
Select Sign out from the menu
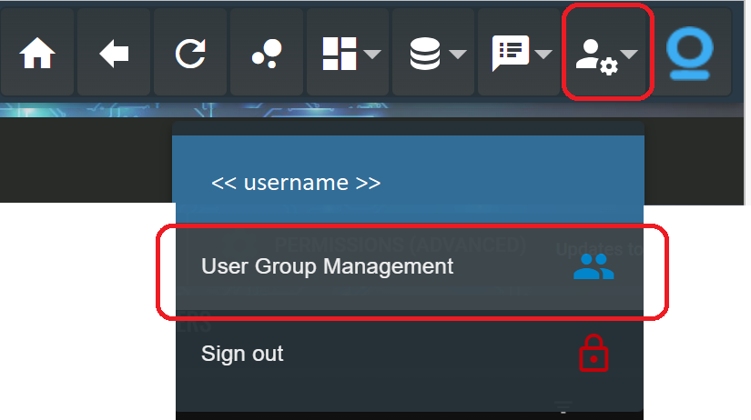(x=242, y=354)
